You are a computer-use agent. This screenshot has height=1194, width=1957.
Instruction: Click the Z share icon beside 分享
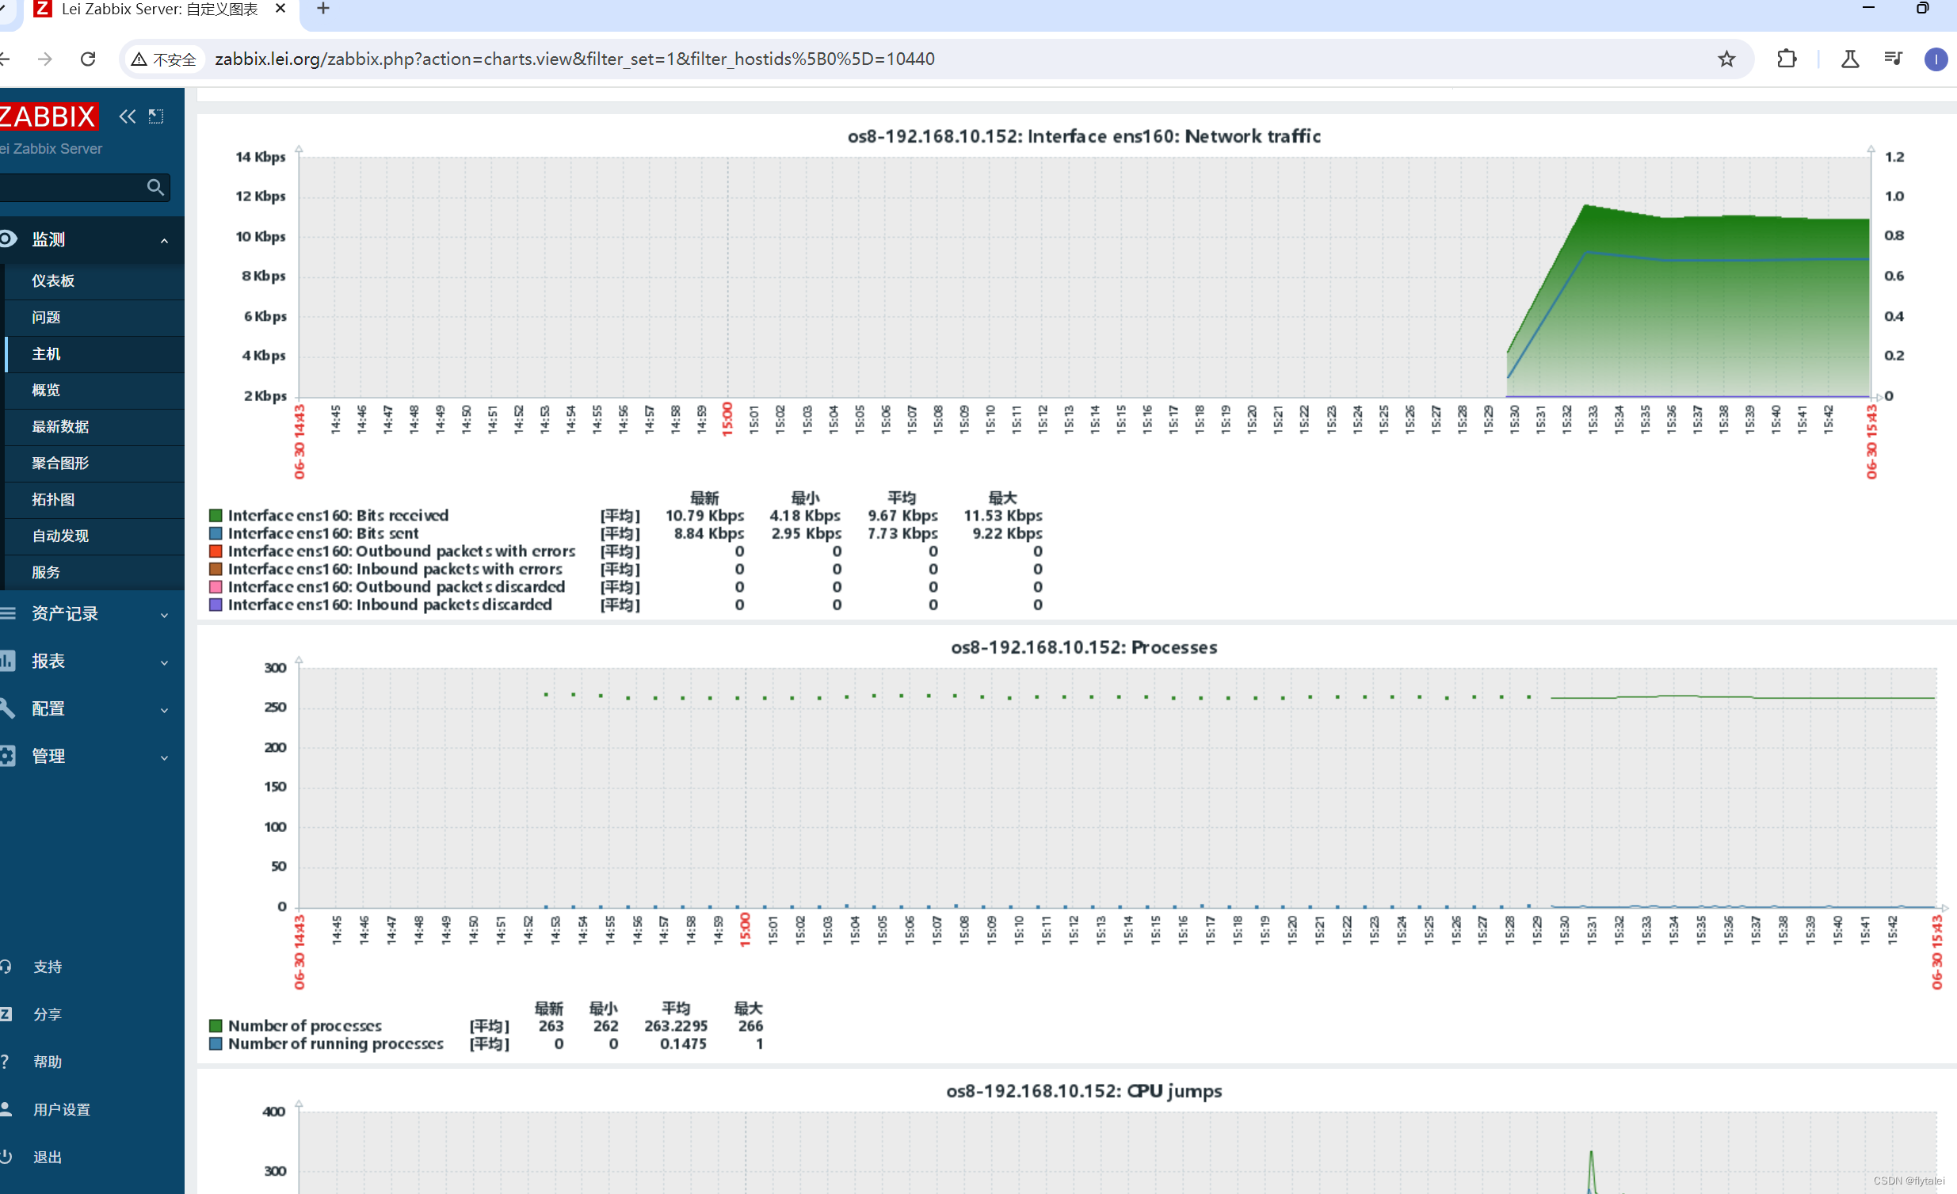(x=6, y=1014)
